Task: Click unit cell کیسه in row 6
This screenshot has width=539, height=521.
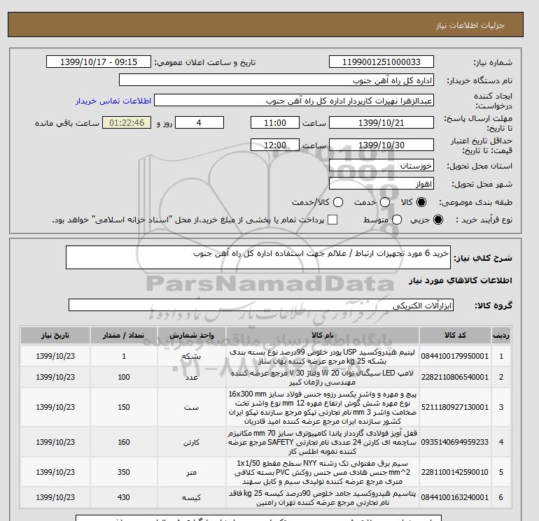Action: [x=192, y=497]
